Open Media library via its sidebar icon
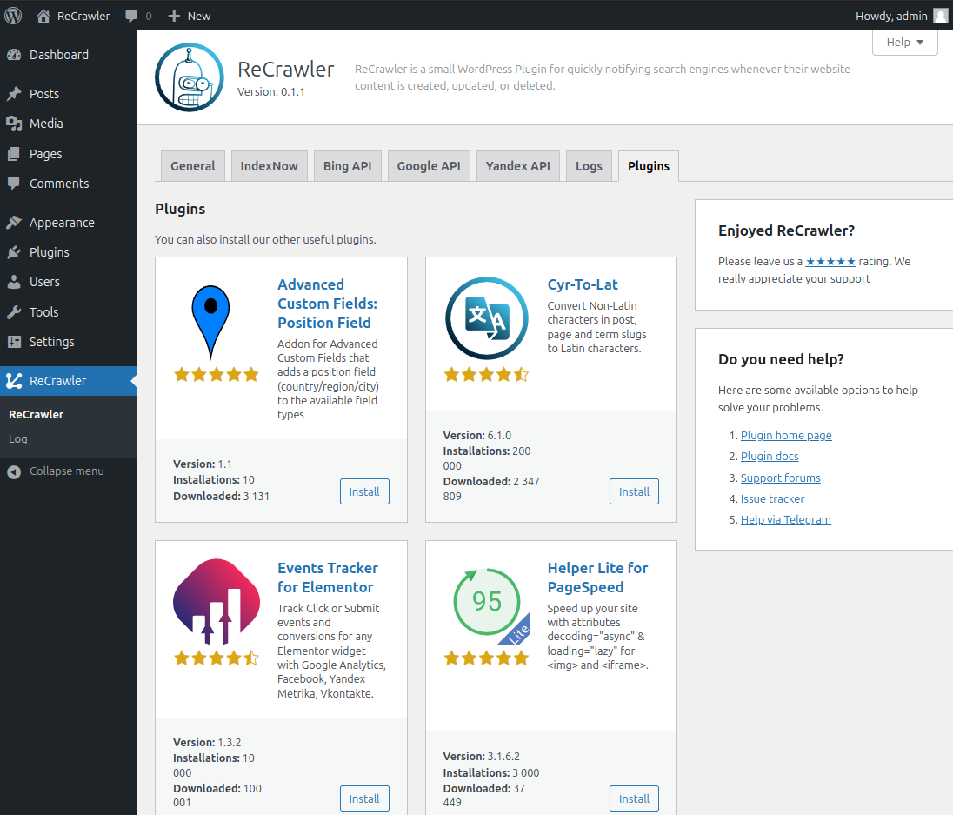This screenshot has height=815, width=953. pyautogui.click(x=14, y=124)
